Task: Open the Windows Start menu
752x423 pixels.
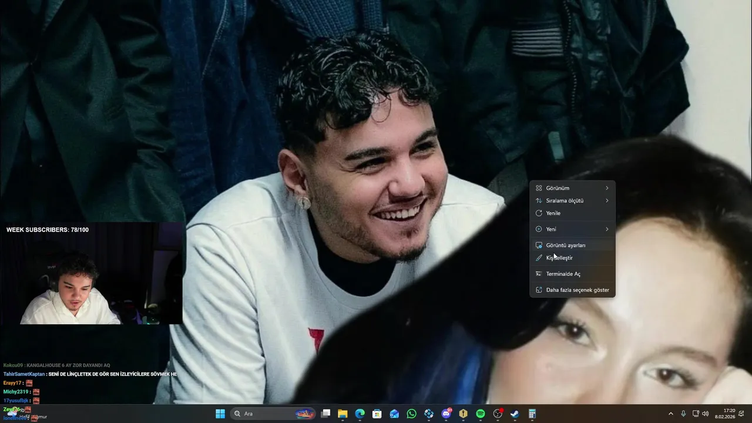Action: click(x=220, y=414)
